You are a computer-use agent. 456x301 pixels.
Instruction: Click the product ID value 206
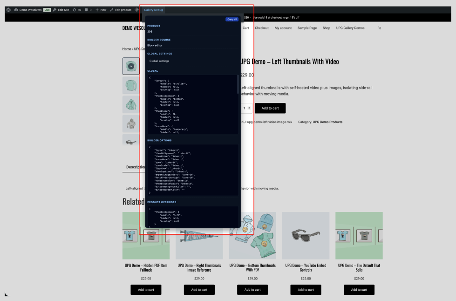click(x=150, y=31)
